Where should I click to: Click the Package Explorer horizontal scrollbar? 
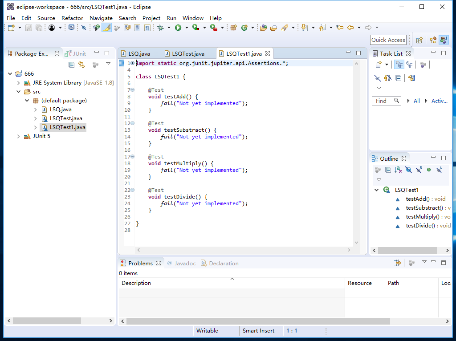pyautogui.click(x=47, y=321)
